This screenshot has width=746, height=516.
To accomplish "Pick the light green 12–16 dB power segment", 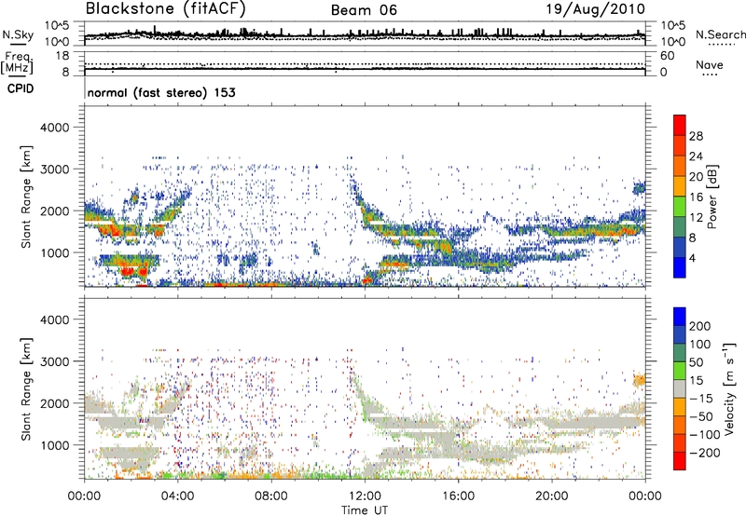I will click(680, 207).
